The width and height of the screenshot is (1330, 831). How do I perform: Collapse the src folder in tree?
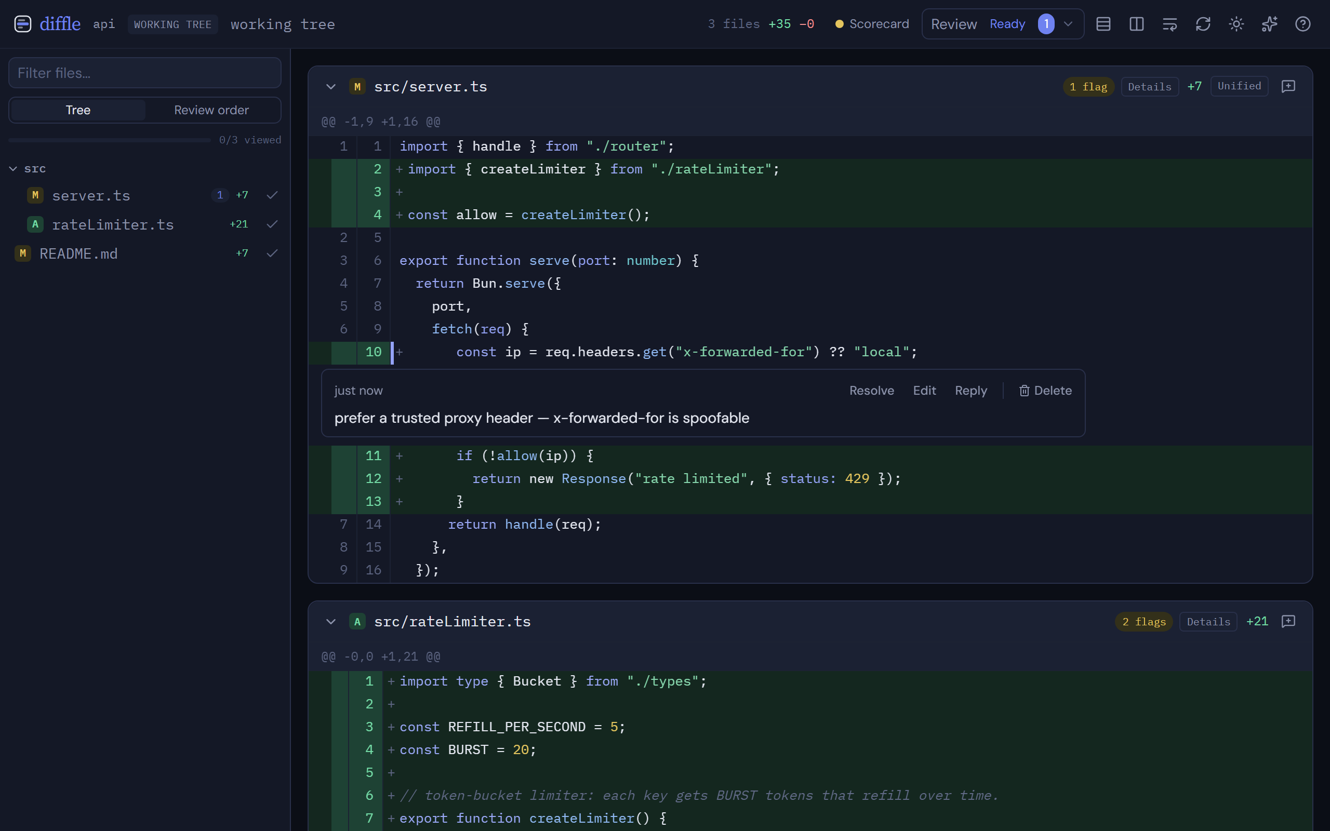(x=13, y=169)
